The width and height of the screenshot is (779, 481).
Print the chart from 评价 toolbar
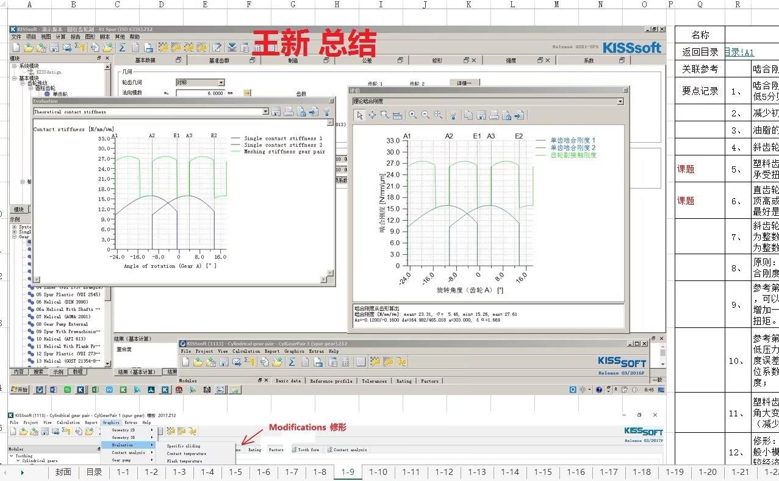(x=494, y=115)
